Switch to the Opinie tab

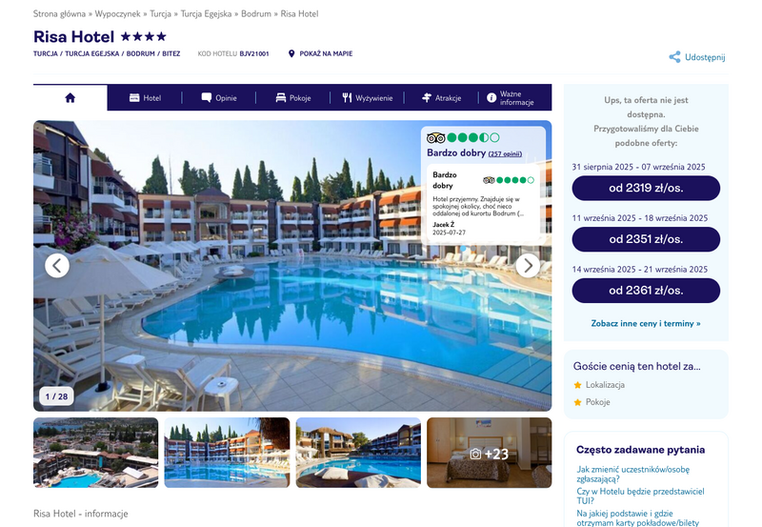point(219,98)
